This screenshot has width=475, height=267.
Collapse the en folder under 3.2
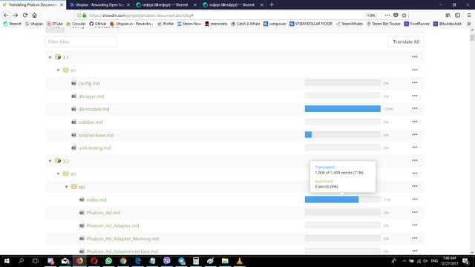(58, 174)
